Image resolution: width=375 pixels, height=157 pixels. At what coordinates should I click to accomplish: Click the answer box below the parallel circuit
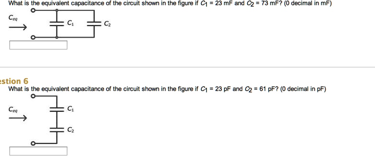tap(38, 45)
